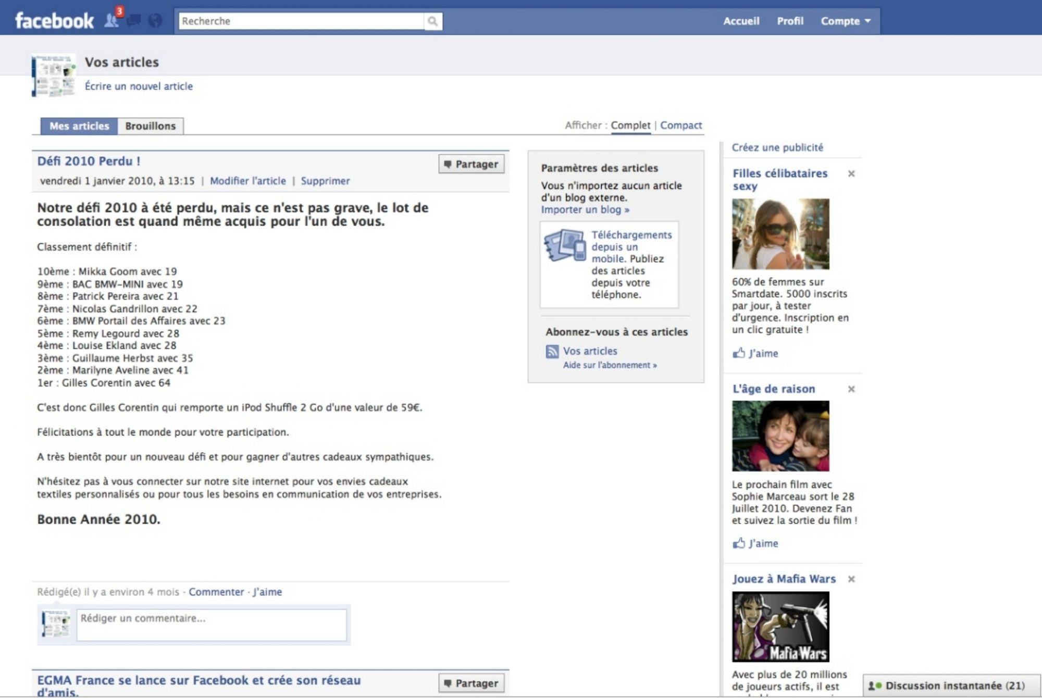Image resolution: width=1042 pixels, height=698 pixels.
Task: Dismiss the Jouez à Mafia Wars ad
Action: [x=851, y=579]
